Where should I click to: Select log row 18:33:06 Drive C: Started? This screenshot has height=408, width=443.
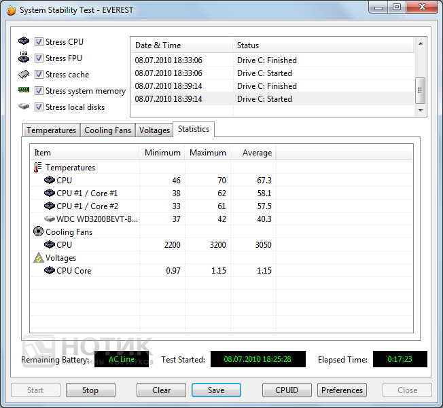pyautogui.click(x=272, y=73)
